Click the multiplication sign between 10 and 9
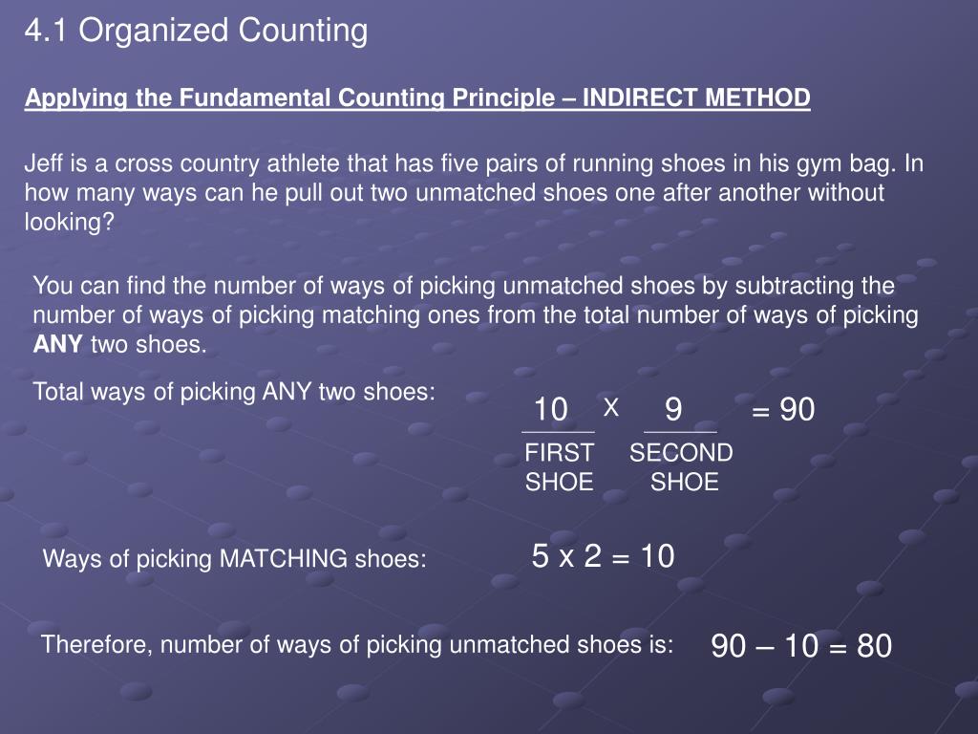The width and height of the screenshot is (978, 734). click(x=611, y=408)
